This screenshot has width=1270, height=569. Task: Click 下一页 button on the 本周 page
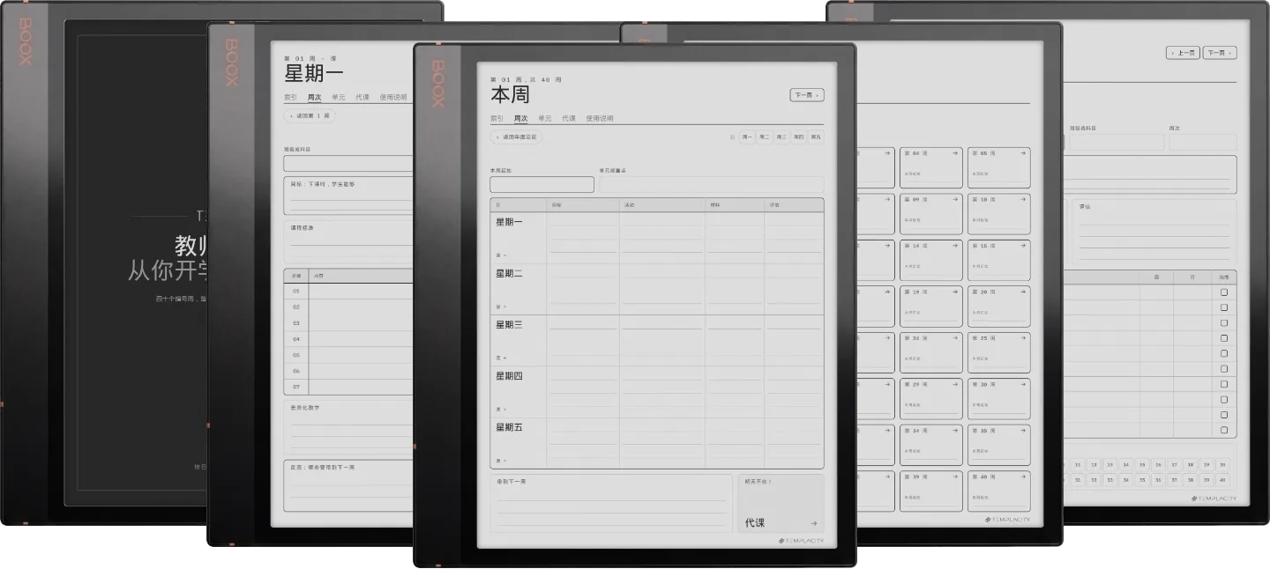coord(807,95)
